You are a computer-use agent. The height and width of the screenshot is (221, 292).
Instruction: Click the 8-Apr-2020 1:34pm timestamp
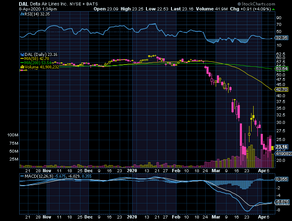[38, 9]
